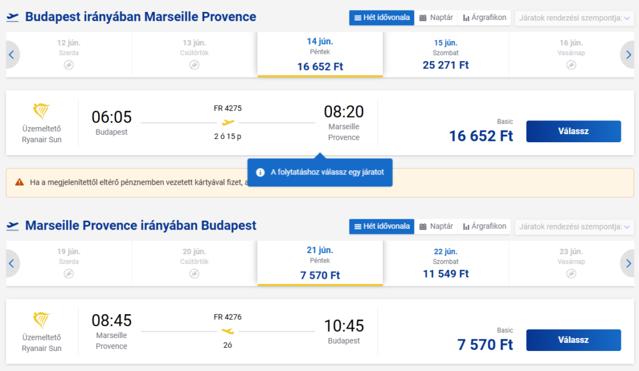Image resolution: width=639 pixels, height=371 pixels.
Task: Click Ryanair harp logo on flight FR 4276
Action: click(x=42, y=320)
